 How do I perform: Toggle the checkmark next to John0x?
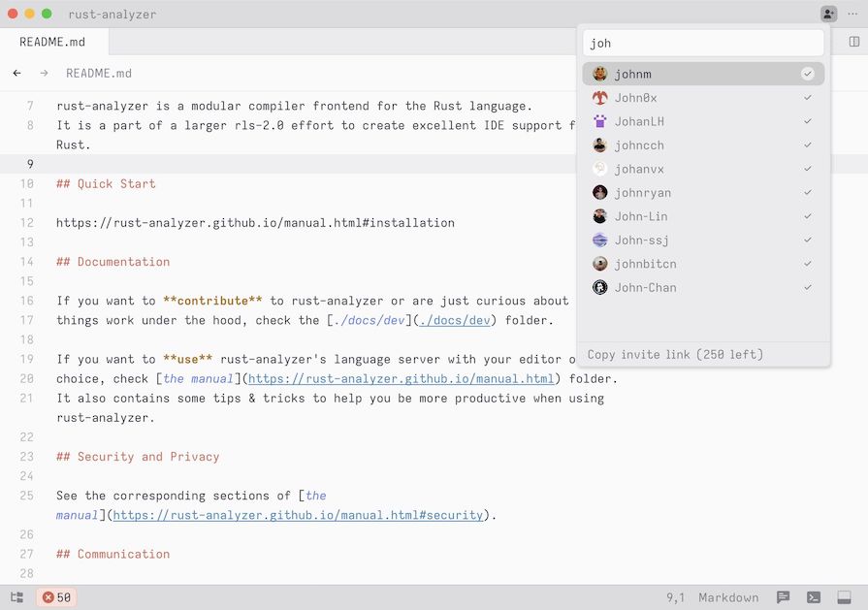[806, 97]
